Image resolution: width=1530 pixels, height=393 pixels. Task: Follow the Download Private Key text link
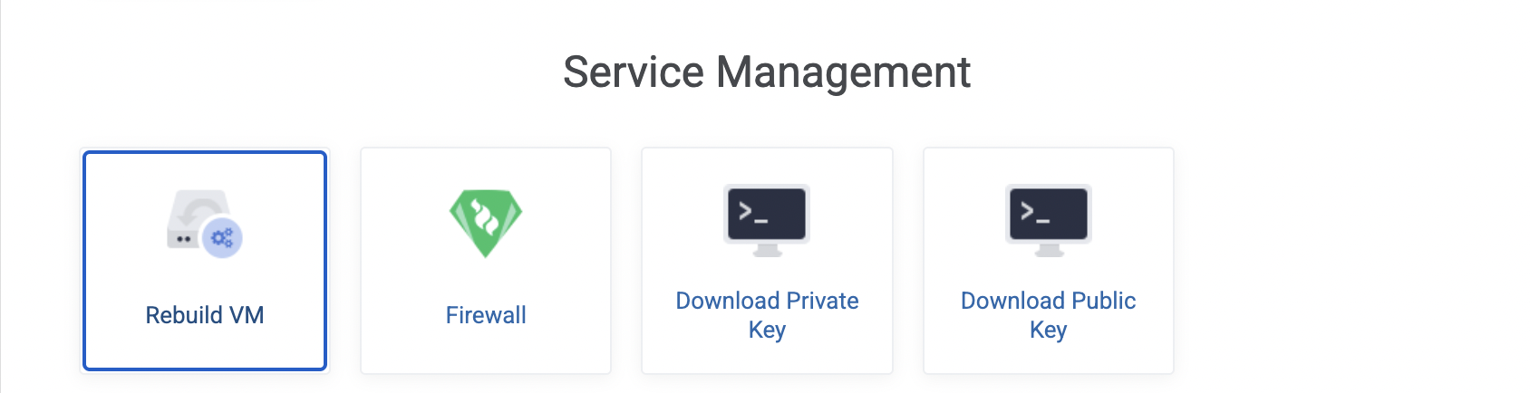point(767,314)
